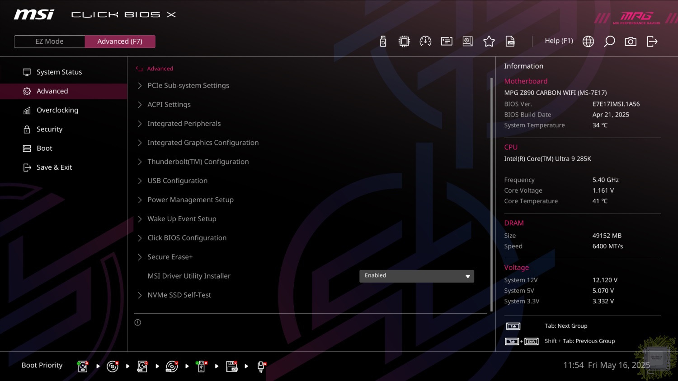Open Save & Exit section
678x381 pixels.
coord(63,167)
